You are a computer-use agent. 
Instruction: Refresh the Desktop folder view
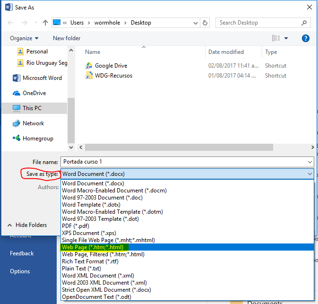click(x=205, y=23)
